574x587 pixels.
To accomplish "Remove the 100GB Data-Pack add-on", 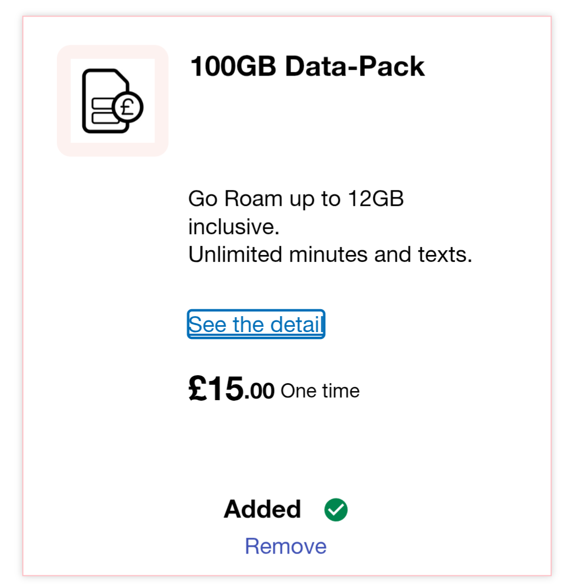I will [286, 546].
